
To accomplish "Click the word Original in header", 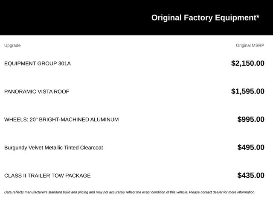I will [166, 18].
